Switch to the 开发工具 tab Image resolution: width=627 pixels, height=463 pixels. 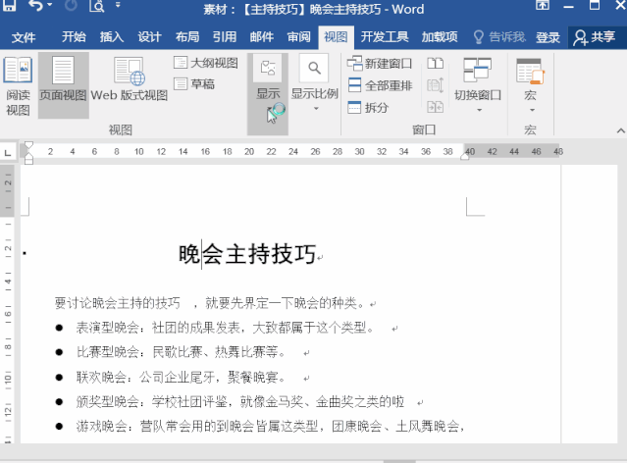click(x=385, y=37)
